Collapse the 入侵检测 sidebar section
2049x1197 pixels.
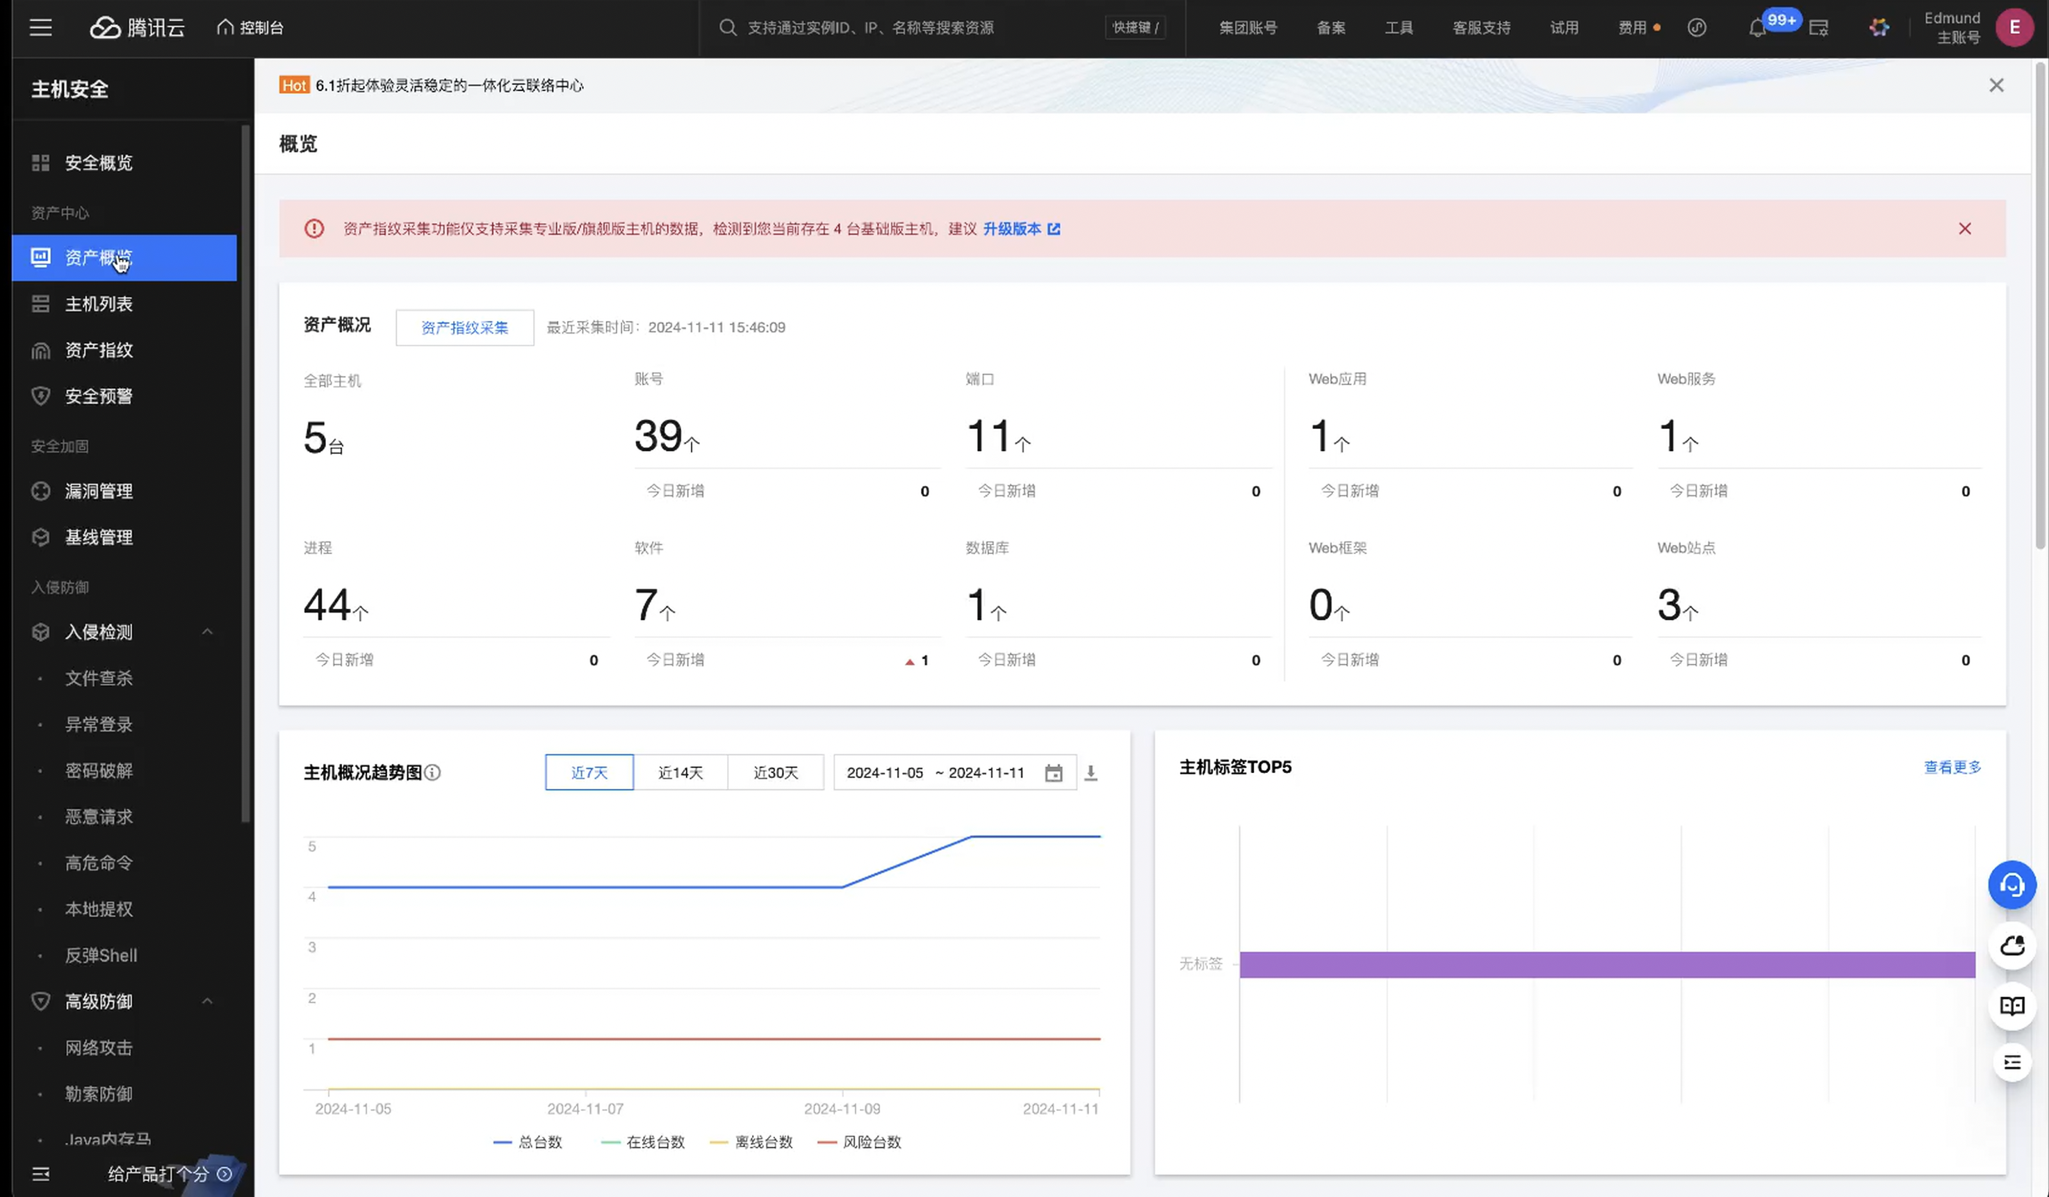click(207, 632)
